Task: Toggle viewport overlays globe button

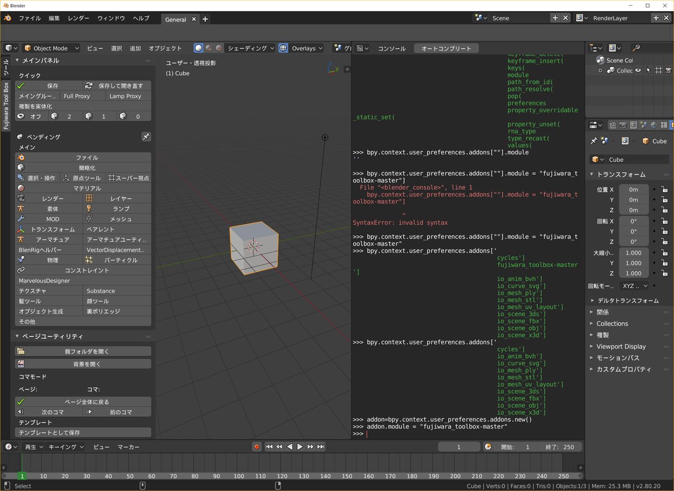Action: tap(283, 48)
